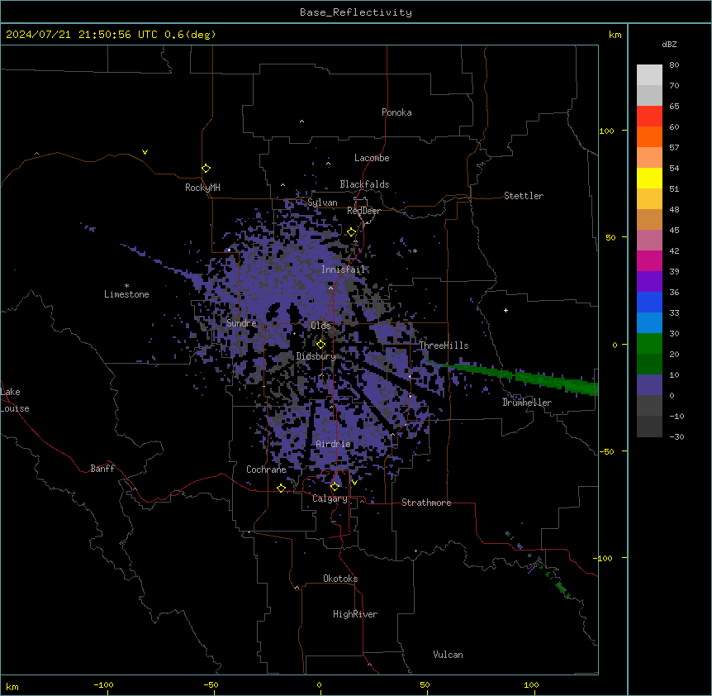
Task: Select the dark green 20-10 dBZ legend swatch
Action: click(649, 365)
